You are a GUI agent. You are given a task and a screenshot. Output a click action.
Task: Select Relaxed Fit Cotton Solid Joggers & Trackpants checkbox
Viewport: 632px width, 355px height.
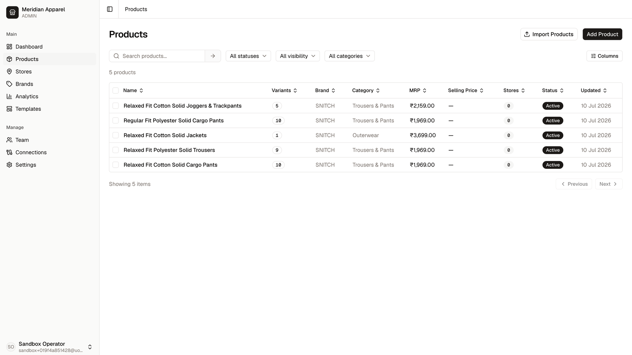(116, 106)
